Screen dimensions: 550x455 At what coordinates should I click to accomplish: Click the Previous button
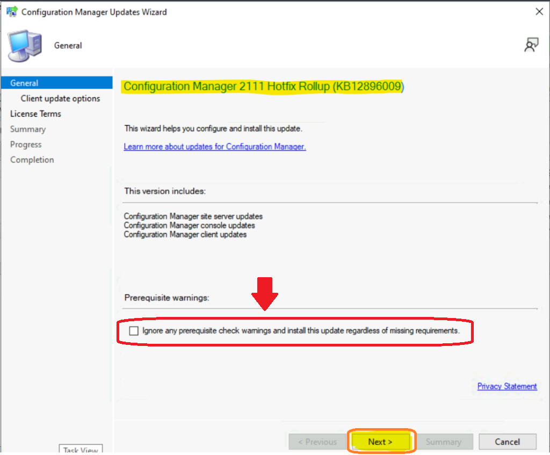317,442
